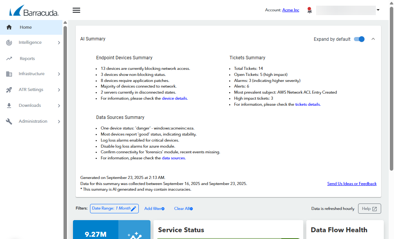Click the ATR Settings rocket icon
The height and width of the screenshot is (239, 394).
pyautogui.click(x=9, y=90)
